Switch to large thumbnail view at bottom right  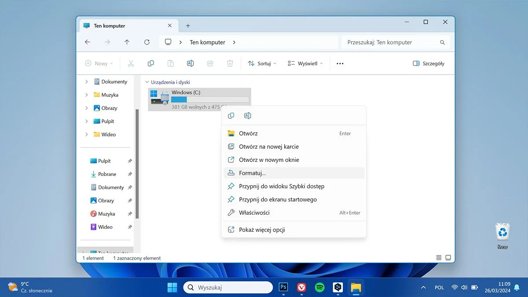[448, 257]
